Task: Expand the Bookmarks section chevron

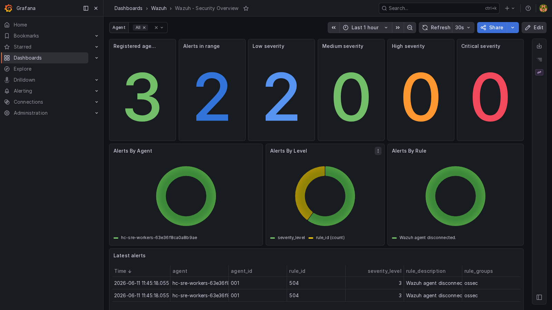Action: tap(97, 36)
